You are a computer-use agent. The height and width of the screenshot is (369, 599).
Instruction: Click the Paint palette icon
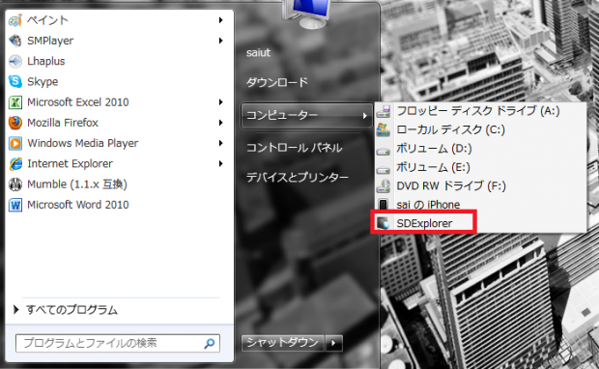pos(15,20)
